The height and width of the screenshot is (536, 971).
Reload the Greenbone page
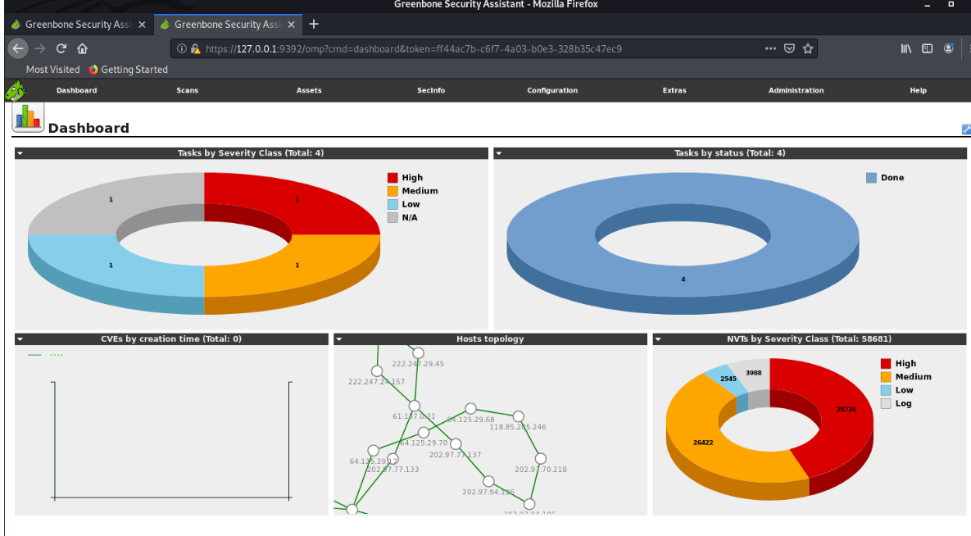61,48
